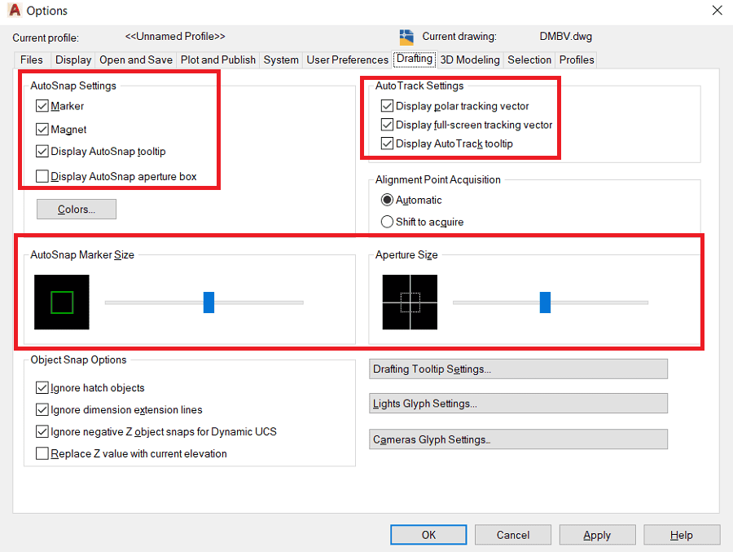Open Help for the Options dialog
This screenshot has width=733, height=552.
click(x=682, y=535)
